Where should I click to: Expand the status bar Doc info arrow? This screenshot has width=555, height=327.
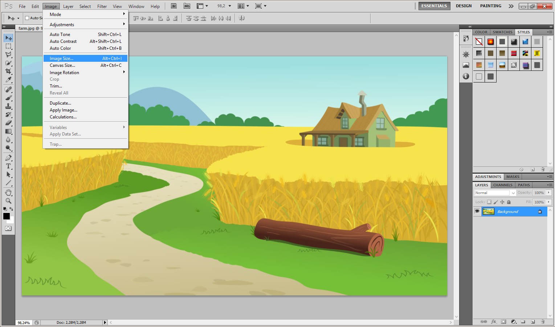[x=105, y=322]
